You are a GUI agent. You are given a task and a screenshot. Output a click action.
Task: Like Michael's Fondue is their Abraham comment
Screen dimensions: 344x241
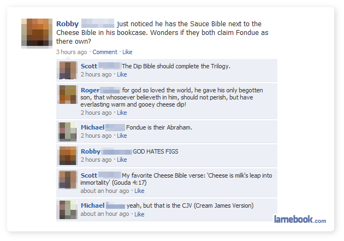click(122, 136)
